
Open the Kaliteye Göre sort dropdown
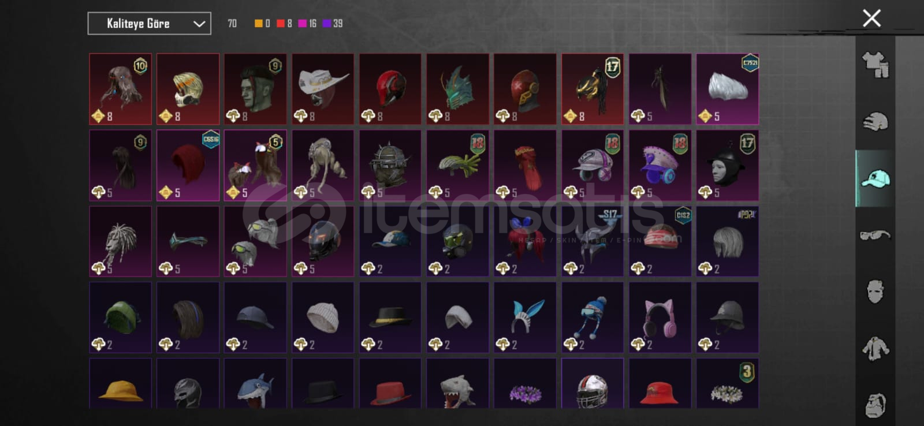[149, 24]
